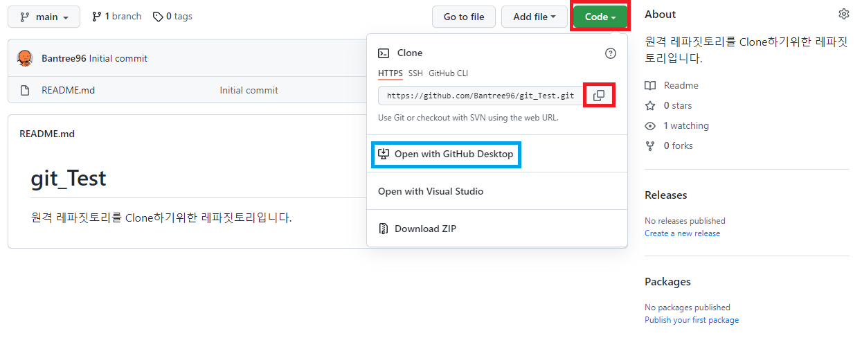The width and height of the screenshot is (862, 356).
Task: Click the branch icon beside 1 branch
Action: pyautogui.click(x=97, y=16)
